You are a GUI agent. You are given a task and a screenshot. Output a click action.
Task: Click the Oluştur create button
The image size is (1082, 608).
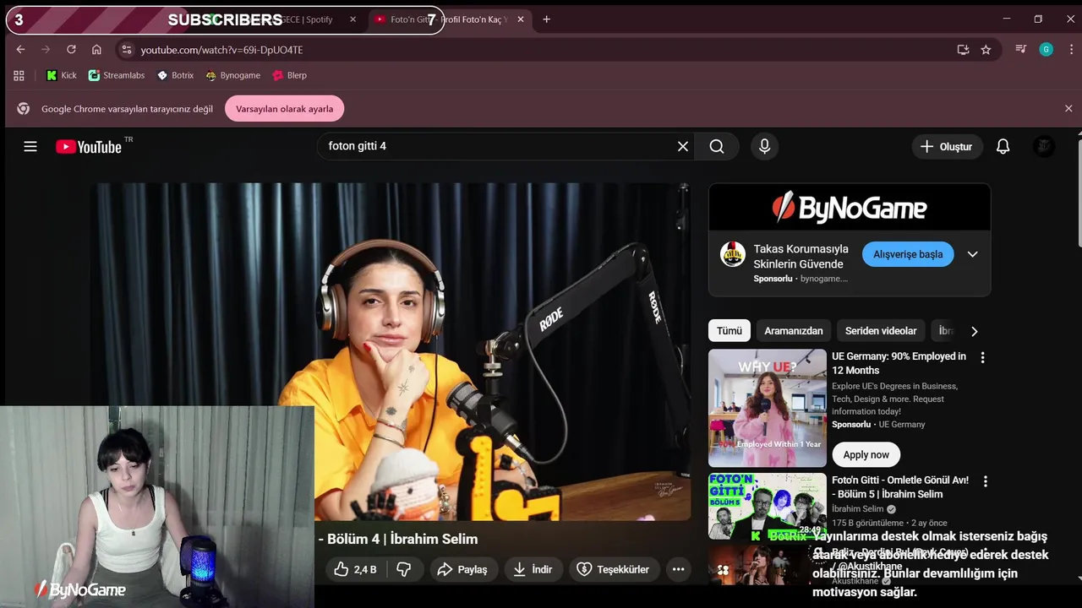point(947,146)
